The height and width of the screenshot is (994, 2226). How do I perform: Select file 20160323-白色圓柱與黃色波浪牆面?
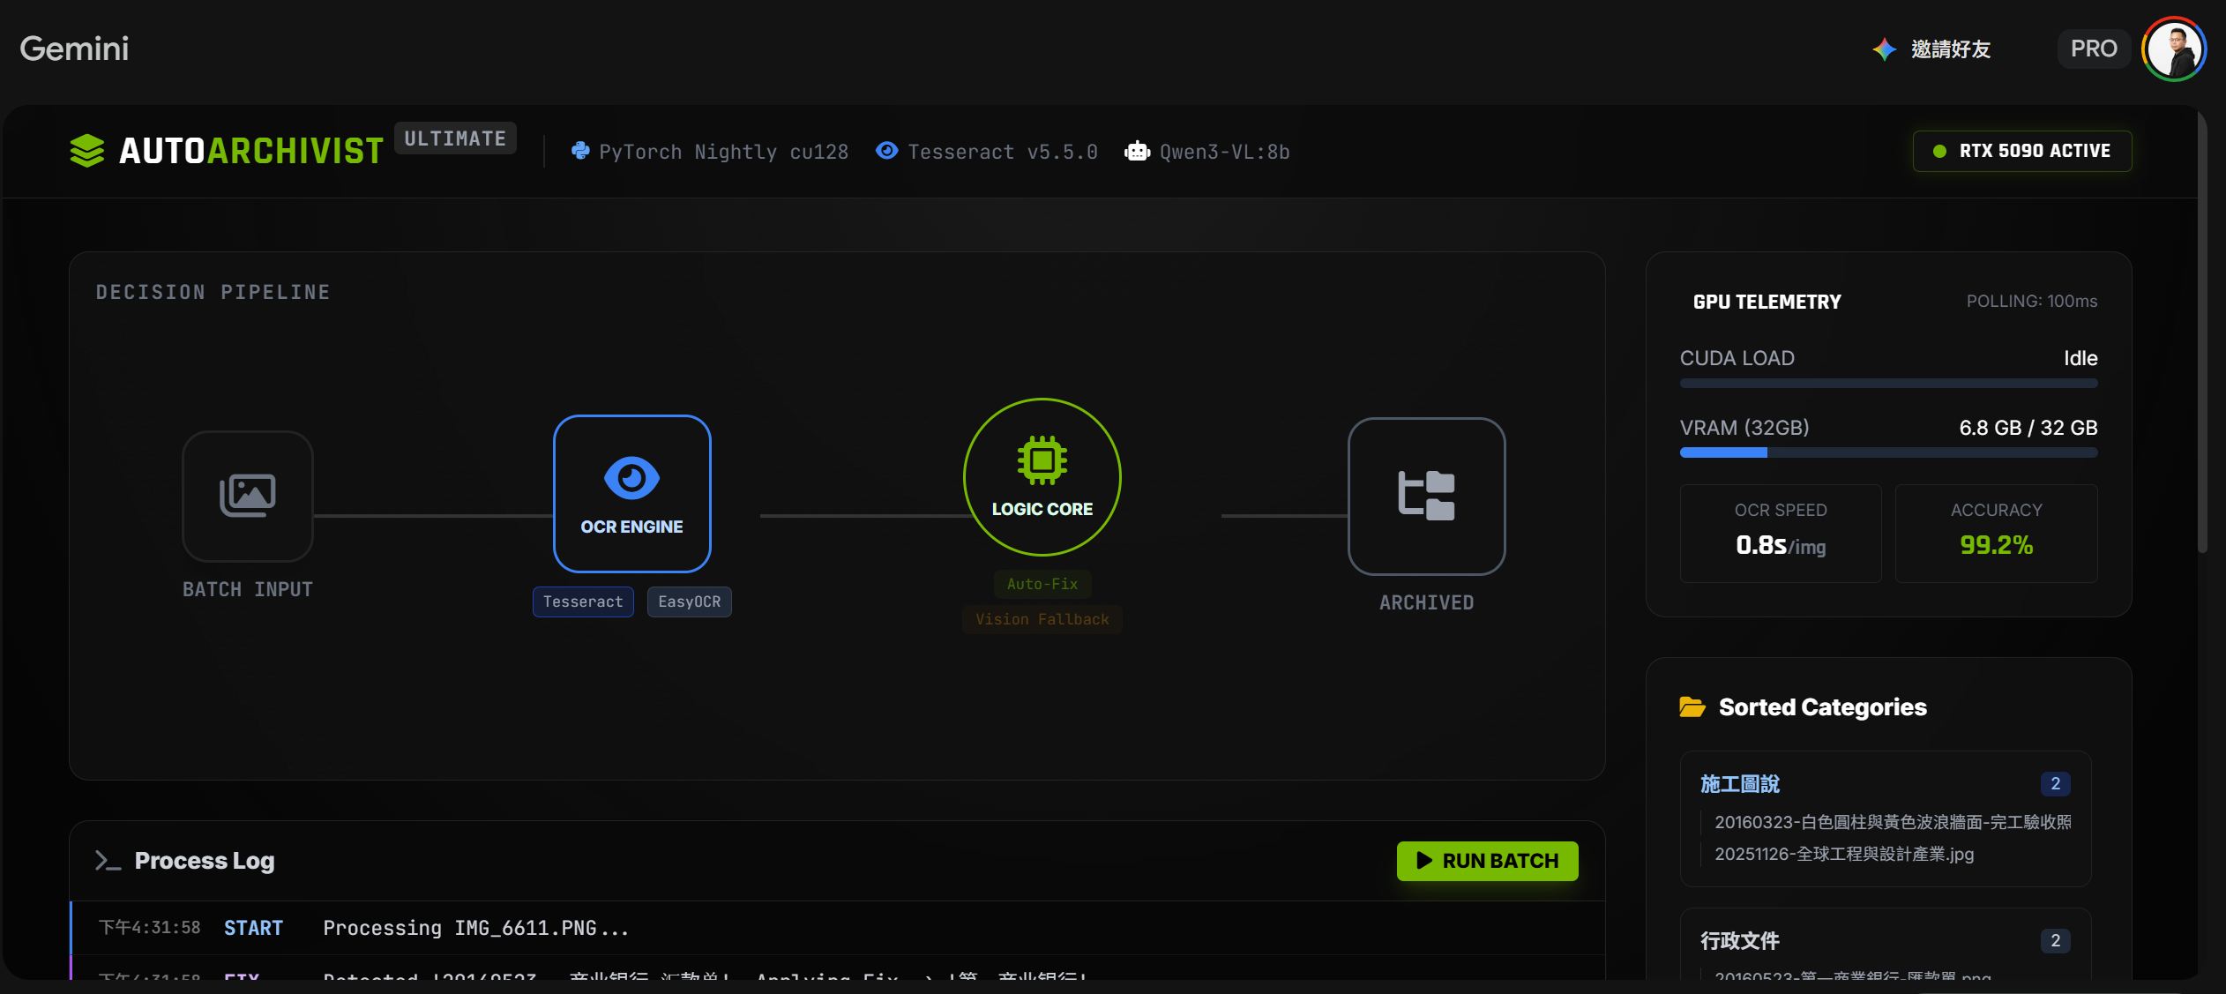pyautogui.click(x=1893, y=822)
